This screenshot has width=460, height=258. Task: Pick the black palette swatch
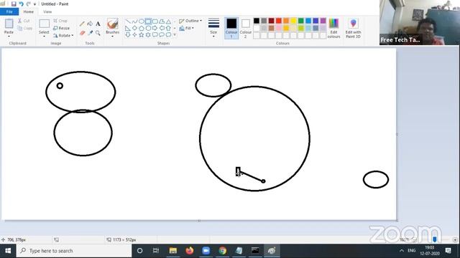click(257, 21)
